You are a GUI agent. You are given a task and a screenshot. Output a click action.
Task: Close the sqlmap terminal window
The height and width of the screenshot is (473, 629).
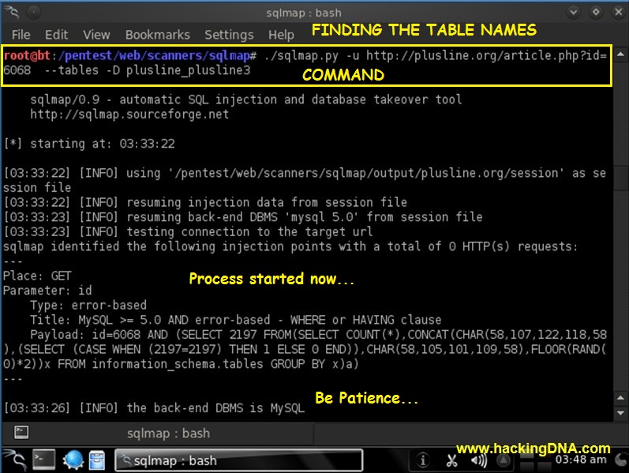pos(618,13)
